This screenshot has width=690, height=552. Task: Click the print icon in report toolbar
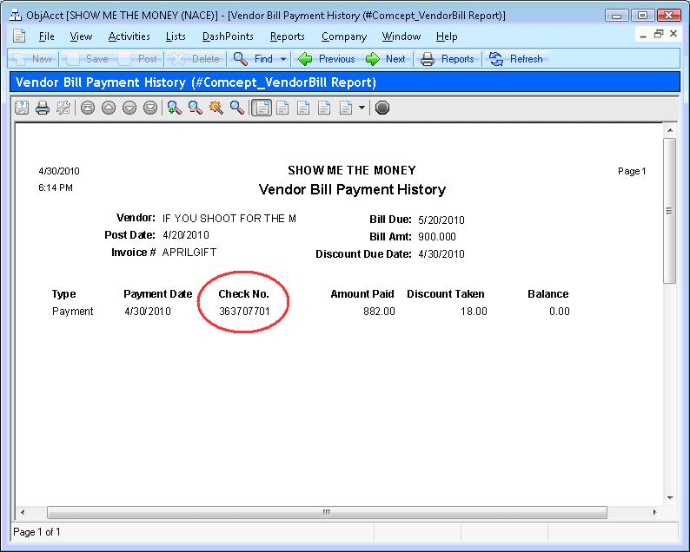point(43,108)
